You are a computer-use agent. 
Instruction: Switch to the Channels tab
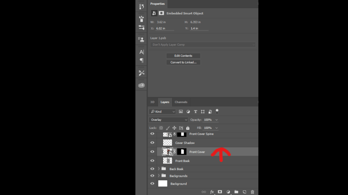[181, 102]
